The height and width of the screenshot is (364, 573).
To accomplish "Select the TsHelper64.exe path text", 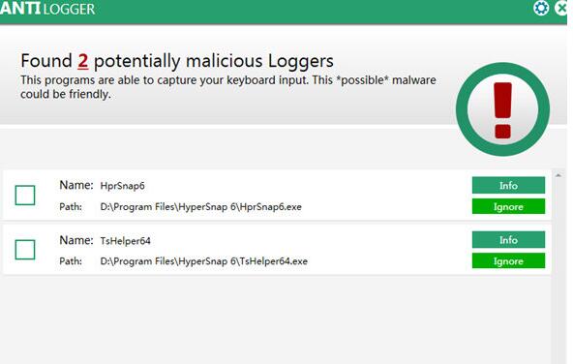I will [x=203, y=261].
